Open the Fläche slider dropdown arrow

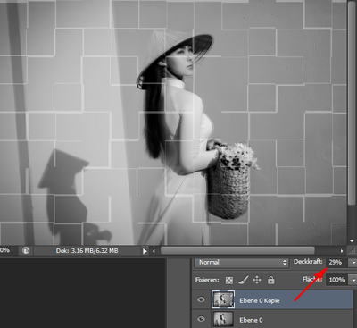353,280
